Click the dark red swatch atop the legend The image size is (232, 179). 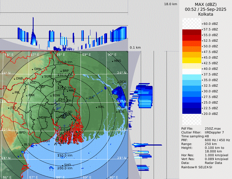point(192,32)
